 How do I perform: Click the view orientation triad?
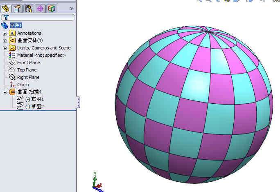pos(98,182)
